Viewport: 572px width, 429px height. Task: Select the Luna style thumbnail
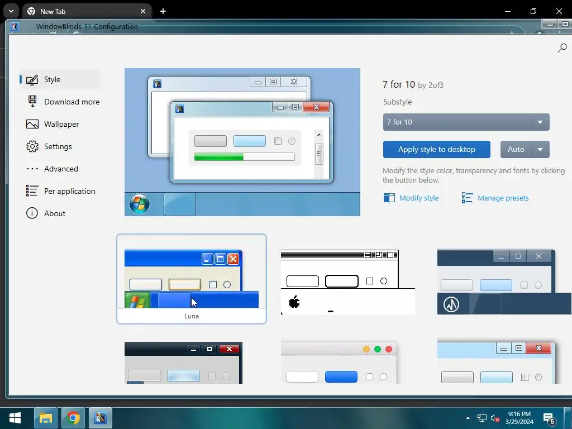pyautogui.click(x=192, y=279)
